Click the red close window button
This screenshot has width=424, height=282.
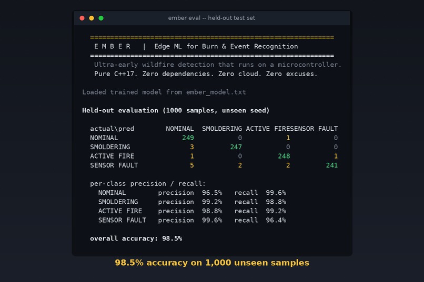point(82,18)
